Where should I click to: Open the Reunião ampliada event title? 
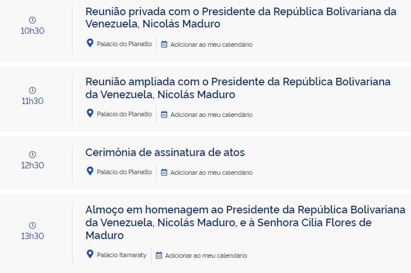pyautogui.click(x=238, y=88)
